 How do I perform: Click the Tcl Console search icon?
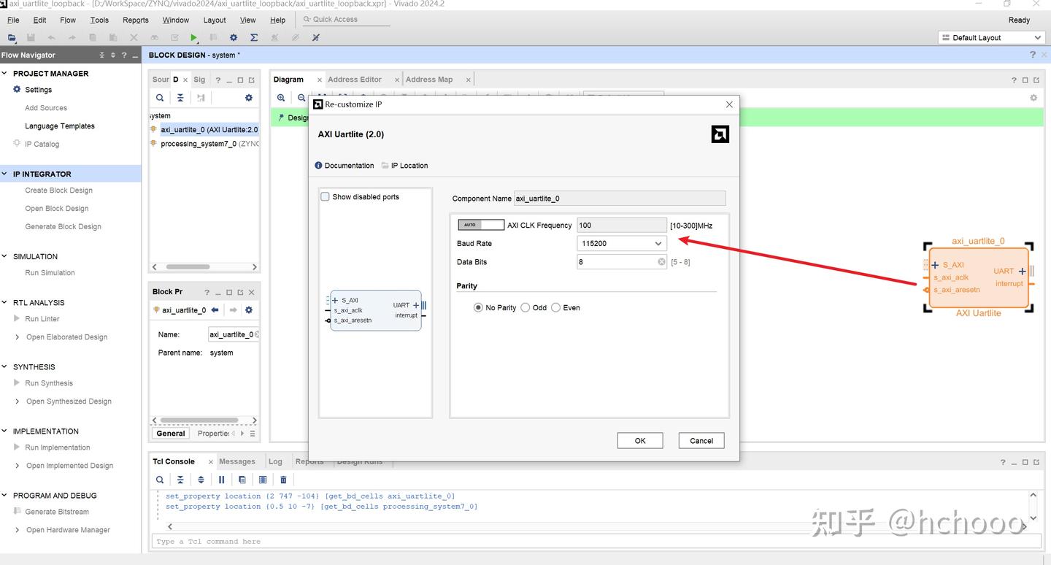(x=160, y=480)
